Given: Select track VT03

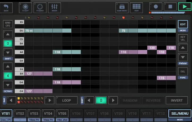Looking at the screenshot, I should tap(34, 114).
